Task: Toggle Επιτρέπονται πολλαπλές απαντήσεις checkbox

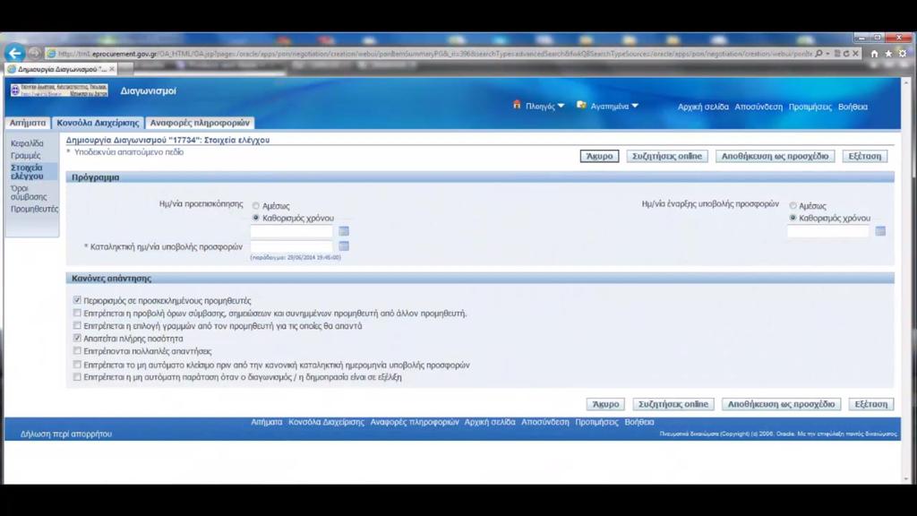Action: click(77, 351)
